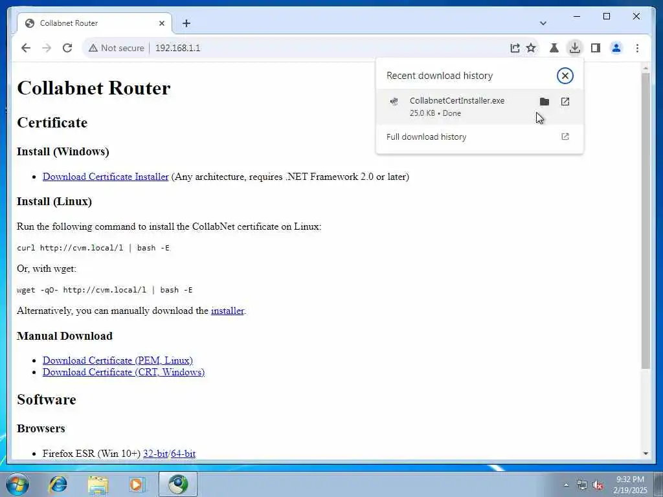Image resolution: width=663 pixels, height=497 pixels.
Task: Click the scrollbar down arrow
Action: [646, 454]
